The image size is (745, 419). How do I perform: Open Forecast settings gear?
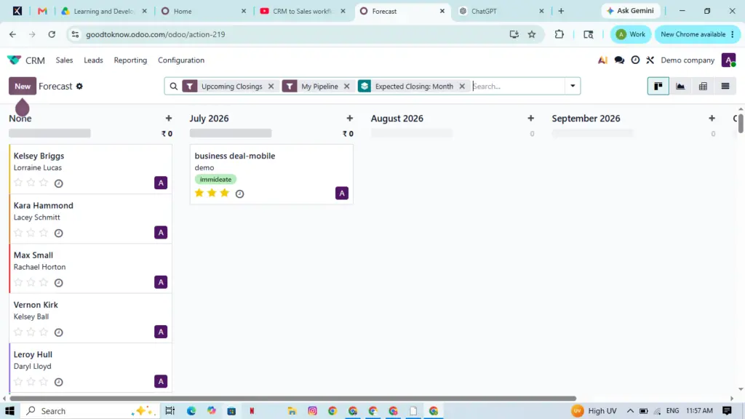pyautogui.click(x=79, y=86)
